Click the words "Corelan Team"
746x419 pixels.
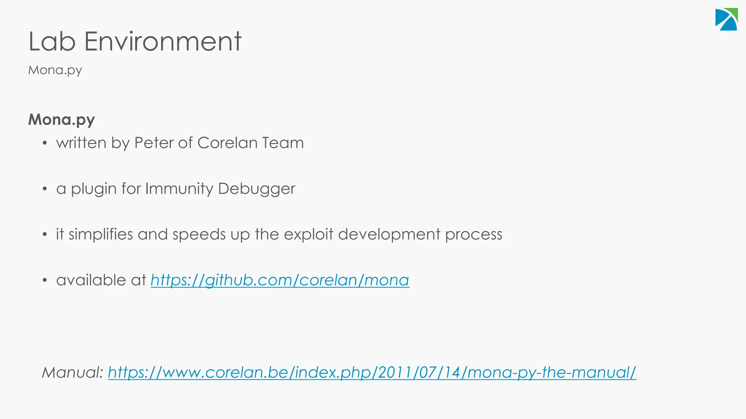251,143
